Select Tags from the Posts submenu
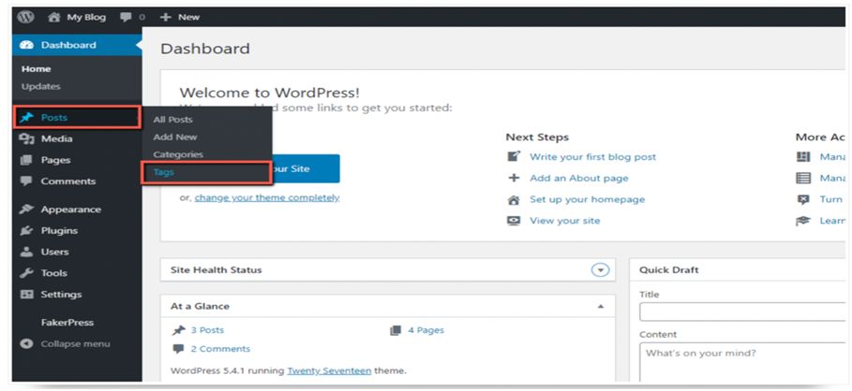The height and width of the screenshot is (391, 852). (164, 172)
